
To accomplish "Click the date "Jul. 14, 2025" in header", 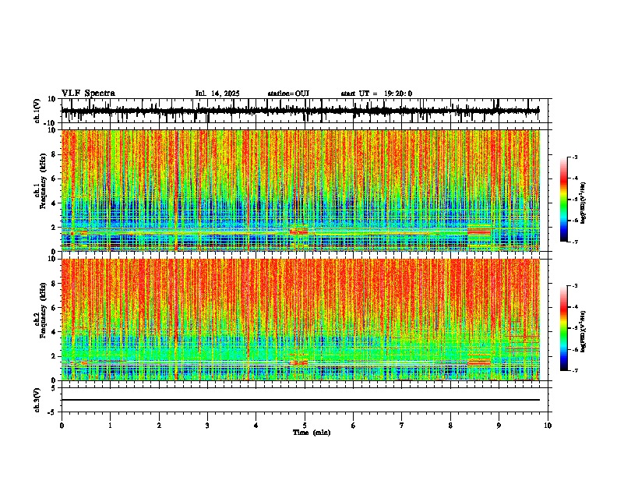I will click(x=217, y=94).
